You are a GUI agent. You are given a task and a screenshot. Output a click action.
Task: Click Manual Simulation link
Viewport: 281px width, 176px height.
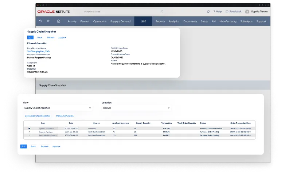click(x=65, y=116)
